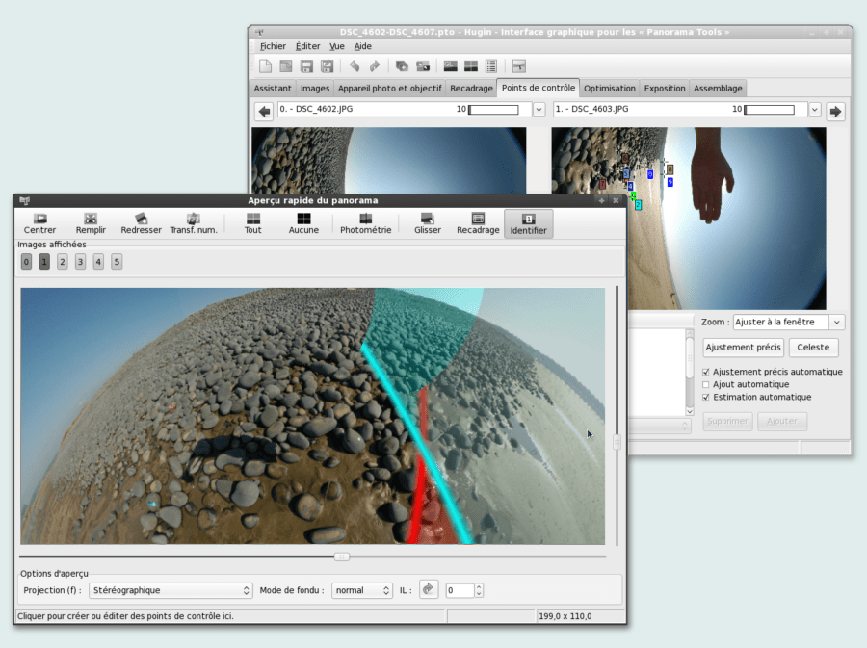Hide all images with Aucune
Image resolution: width=867 pixels, height=648 pixels.
[303, 223]
